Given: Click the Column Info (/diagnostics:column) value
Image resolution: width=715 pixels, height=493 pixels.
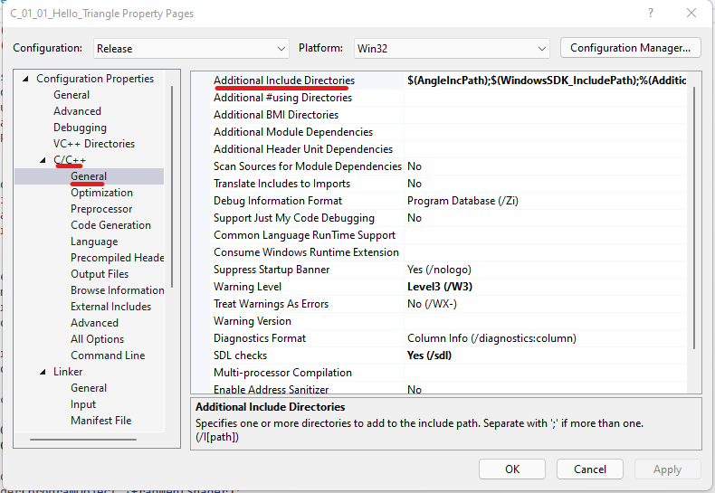Looking at the screenshot, I should tap(491, 338).
